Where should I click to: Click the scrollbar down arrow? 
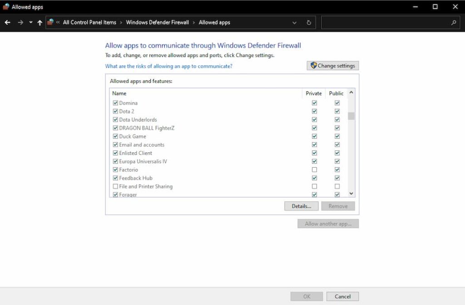point(351,193)
